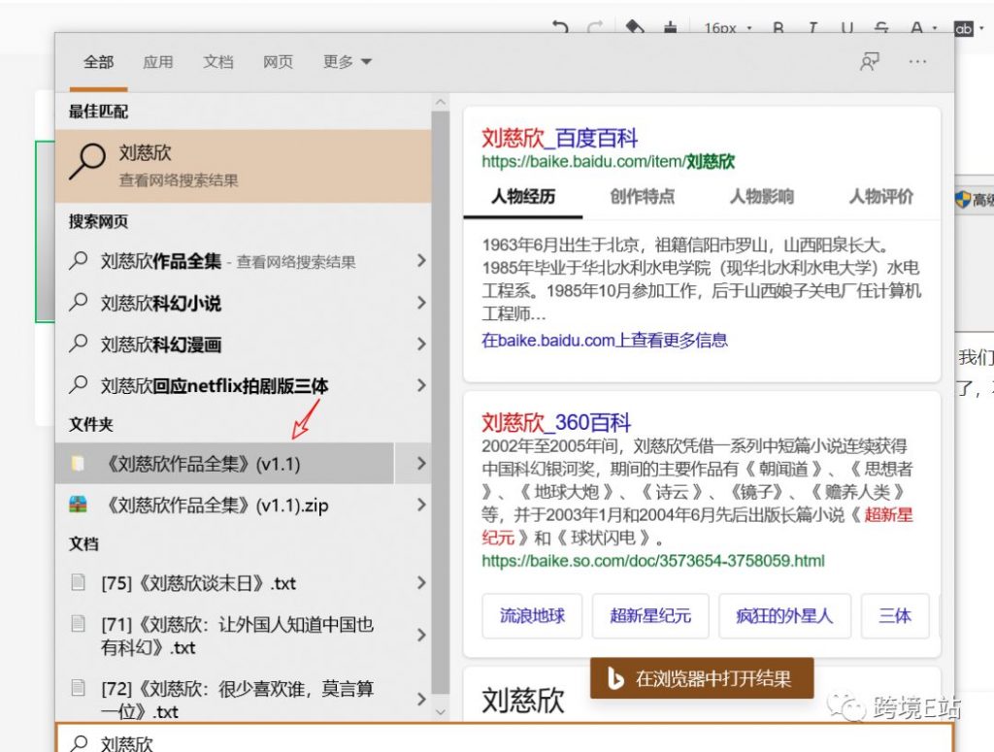Click the search icon beside 刘慈欣作品全集
Image resolution: width=994 pixels, height=752 pixels.
78,260
